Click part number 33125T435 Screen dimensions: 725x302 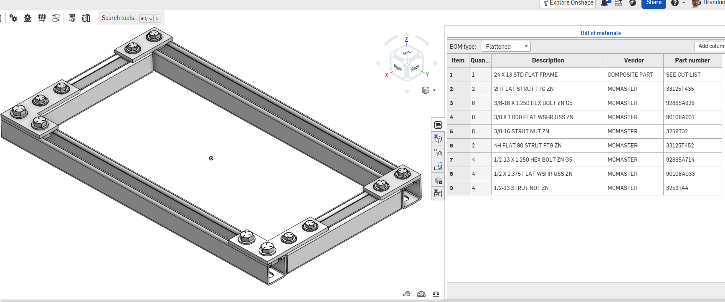click(692, 89)
